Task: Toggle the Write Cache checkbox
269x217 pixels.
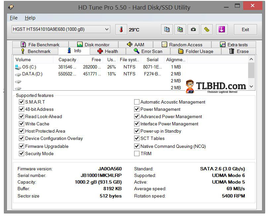Action: (x=21, y=124)
